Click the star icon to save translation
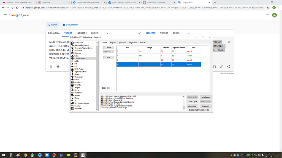The height and width of the screenshot is (158, 282). point(229,42)
